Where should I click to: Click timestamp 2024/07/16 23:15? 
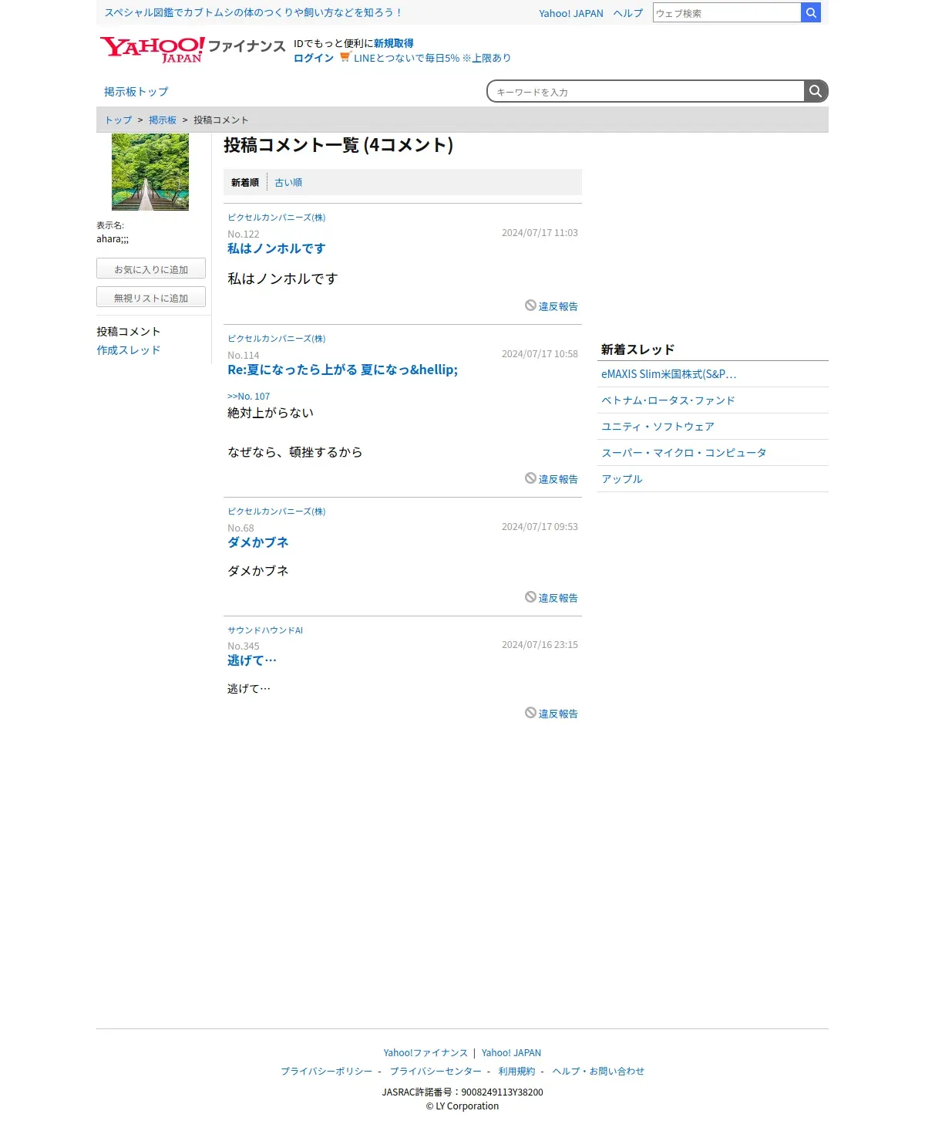(x=540, y=644)
